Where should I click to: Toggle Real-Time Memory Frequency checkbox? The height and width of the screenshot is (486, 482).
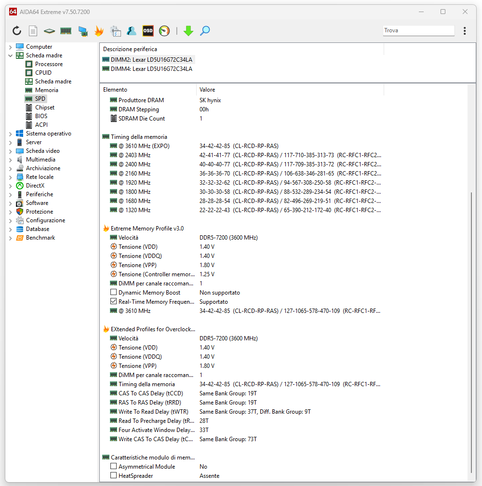(114, 301)
